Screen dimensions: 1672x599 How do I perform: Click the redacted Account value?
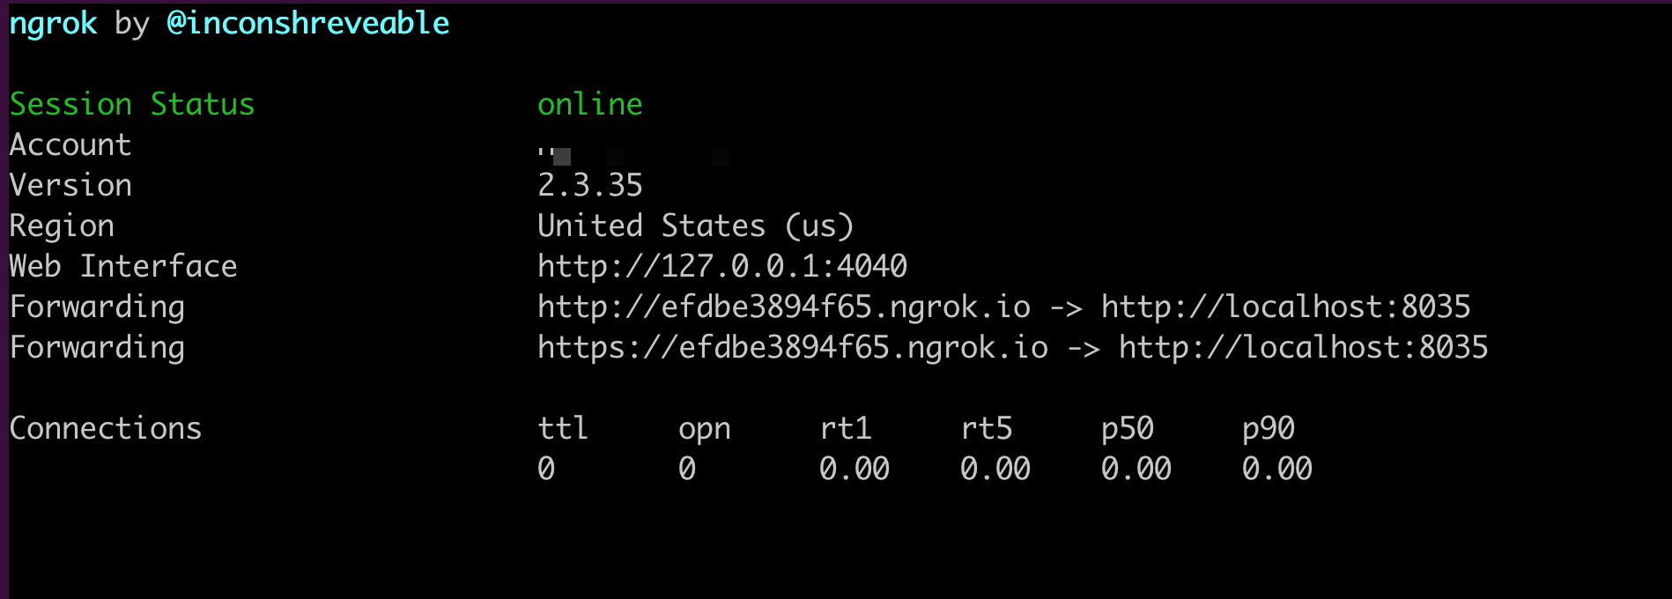pos(633,155)
